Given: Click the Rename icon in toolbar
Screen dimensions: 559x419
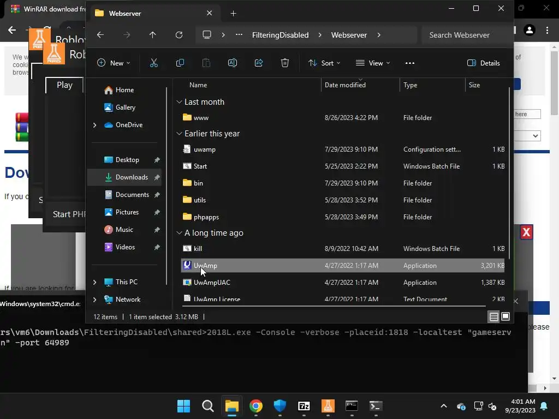Looking at the screenshot, I should 233,63.
